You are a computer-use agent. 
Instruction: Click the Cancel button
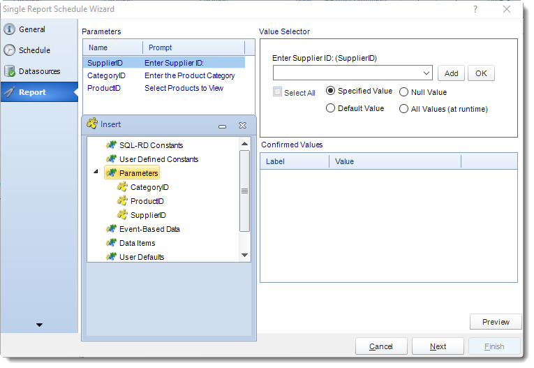tap(381, 346)
